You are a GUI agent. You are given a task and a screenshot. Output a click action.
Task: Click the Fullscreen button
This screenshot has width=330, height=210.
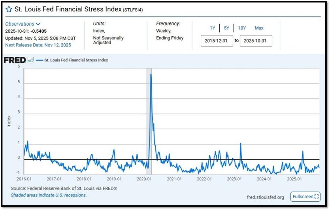pyautogui.click(x=305, y=197)
